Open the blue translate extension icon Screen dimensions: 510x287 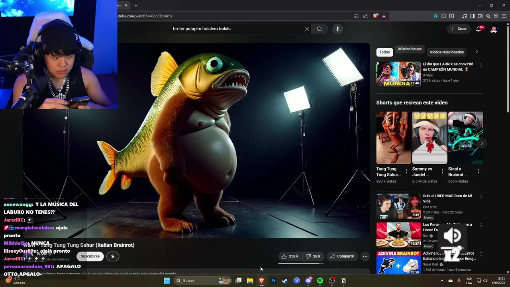pos(435,16)
